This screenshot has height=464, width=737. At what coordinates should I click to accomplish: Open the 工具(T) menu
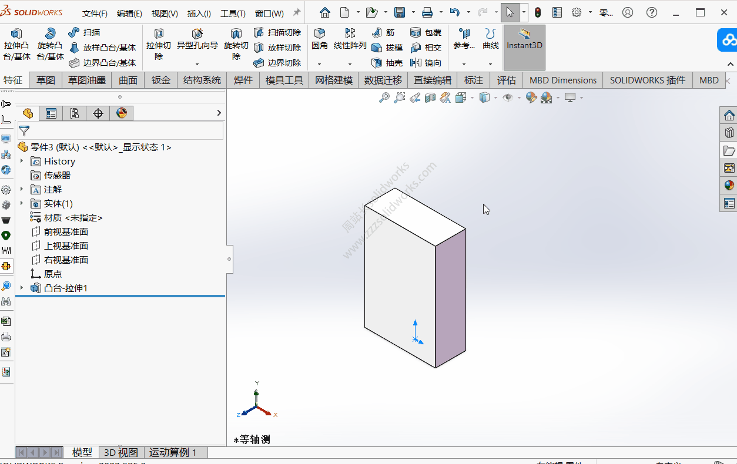pyautogui.click(x=233, y=14)
